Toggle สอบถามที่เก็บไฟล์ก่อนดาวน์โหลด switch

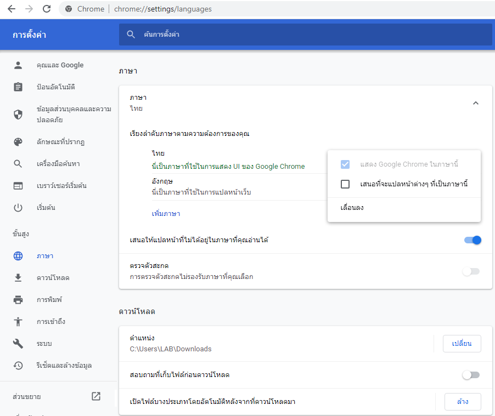pyautogui.click(x=471, y=375)
